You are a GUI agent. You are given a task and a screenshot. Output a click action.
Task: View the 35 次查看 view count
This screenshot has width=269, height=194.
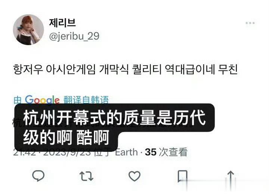pyautogui.click(x=166, y=152)
